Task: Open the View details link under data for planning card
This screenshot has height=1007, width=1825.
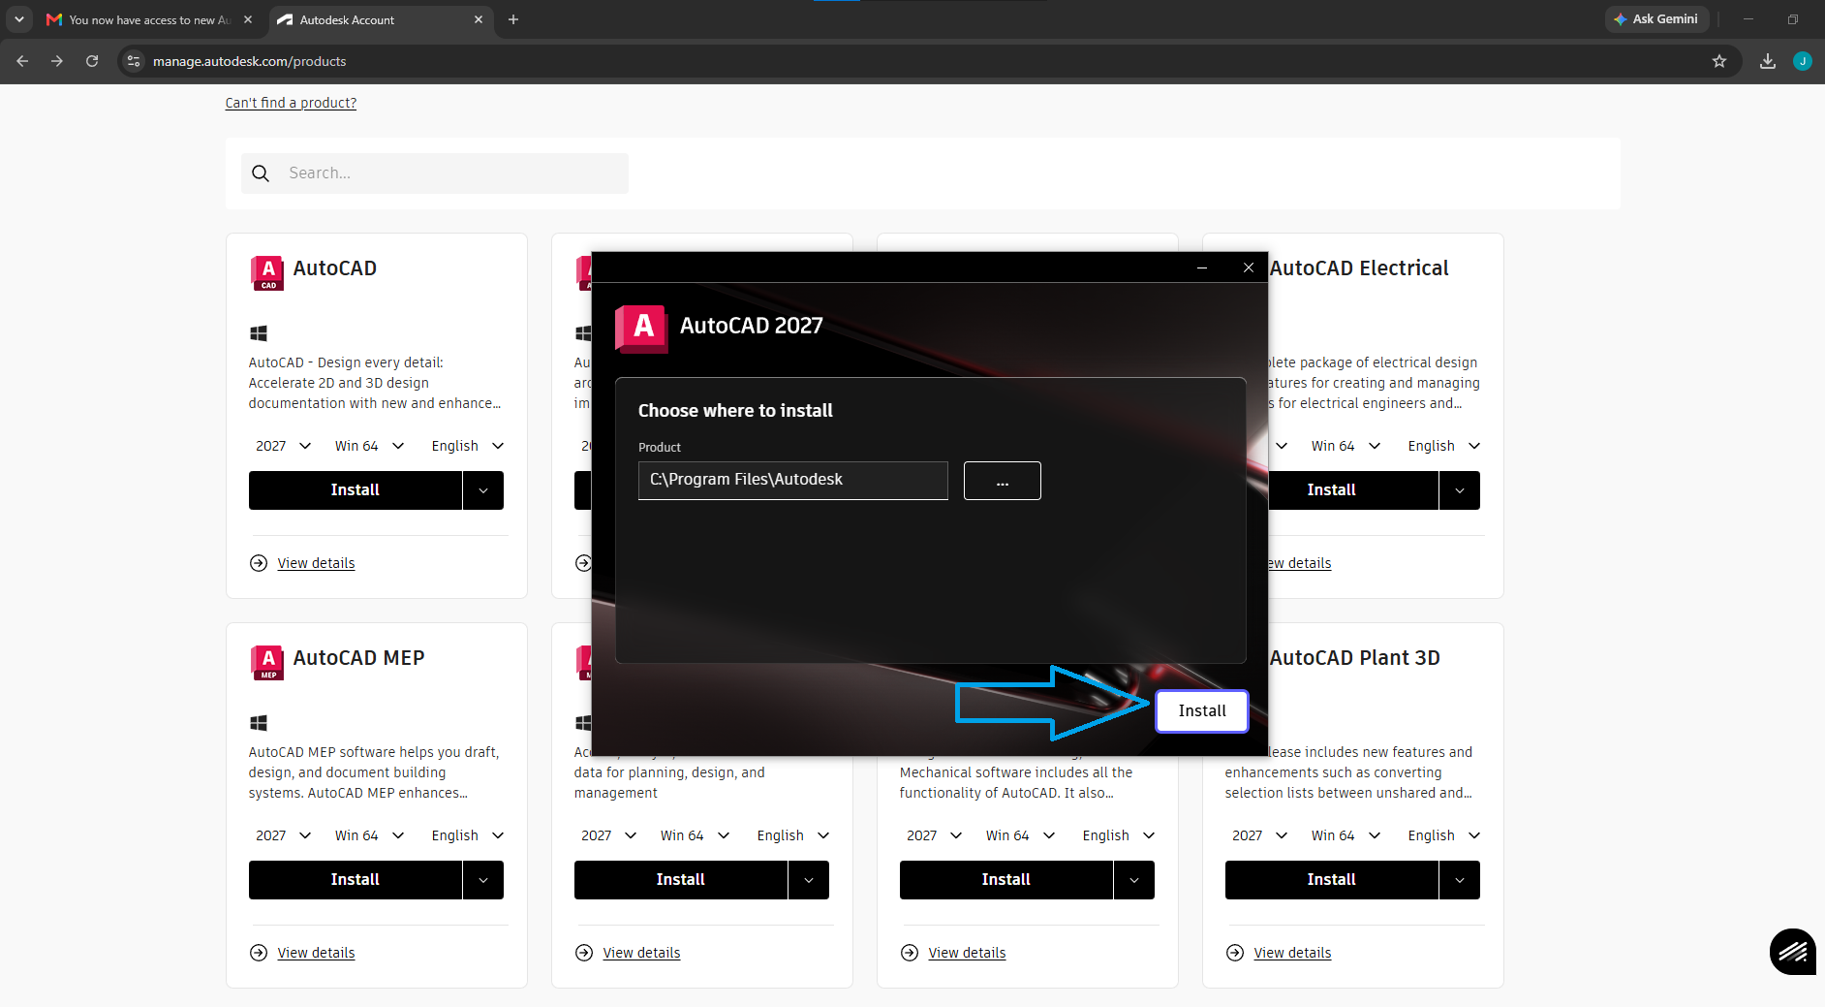Action: pyautogui.click(x=641, y=953)
